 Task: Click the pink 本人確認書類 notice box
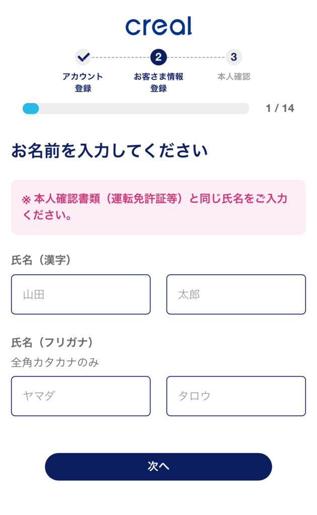click(x=158, y=207)
